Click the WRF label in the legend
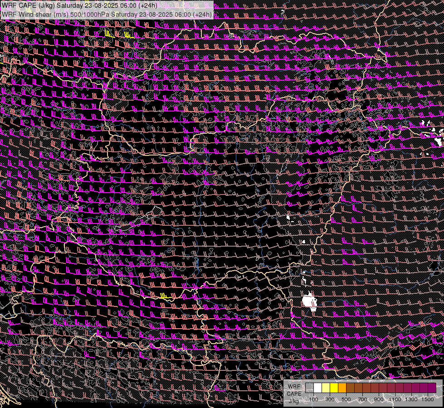This screenshot has height=408, width=444. pos(294,387)
